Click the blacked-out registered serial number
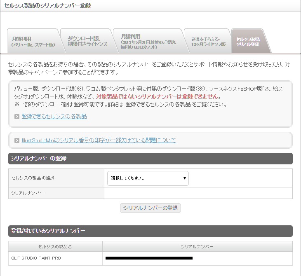The height and width of the screenshot is (276, 301). point(149,258)
